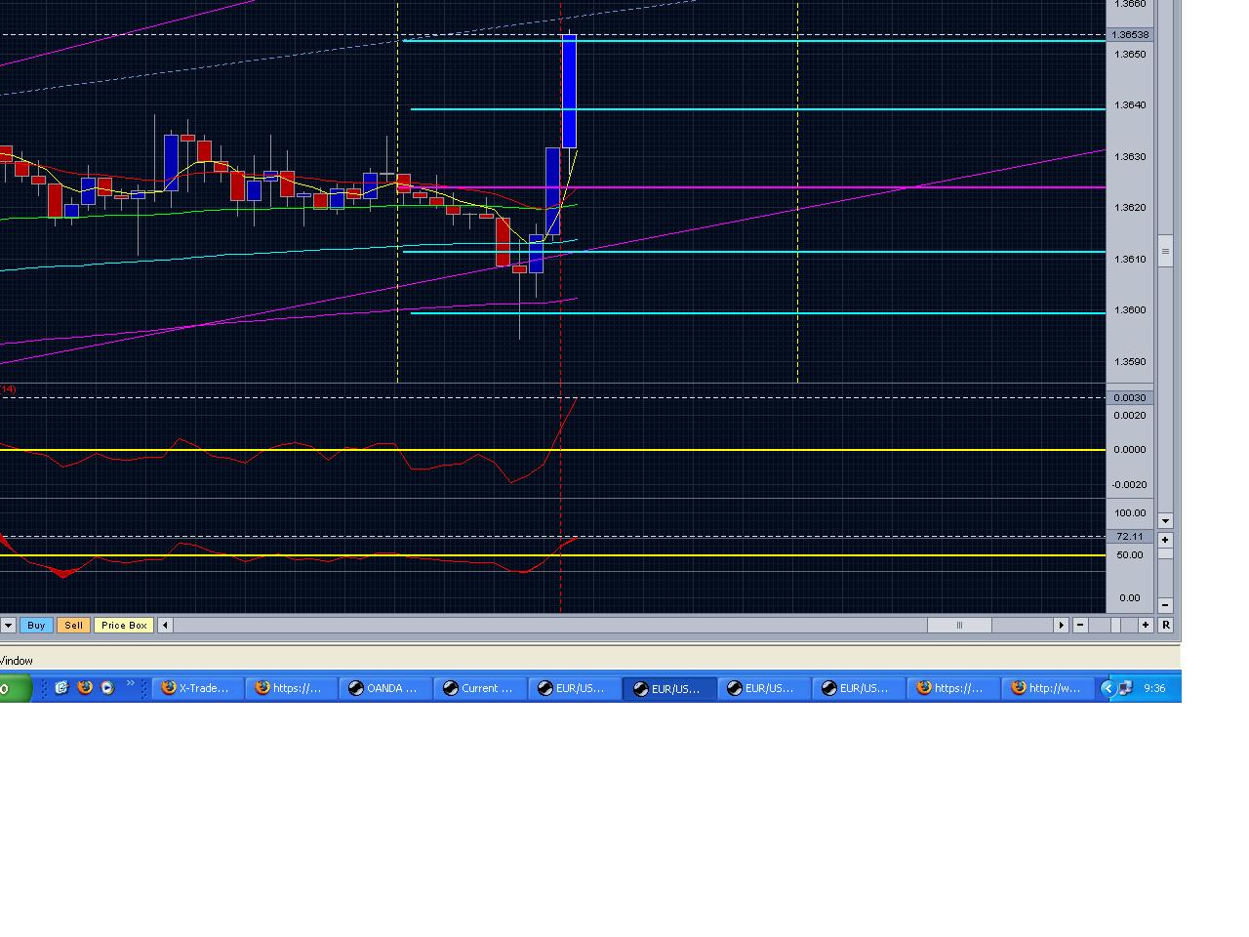The width and height of the screenshot is (1249, 937).
Task: Click the Buy button
Action: (x=36, y=625)
